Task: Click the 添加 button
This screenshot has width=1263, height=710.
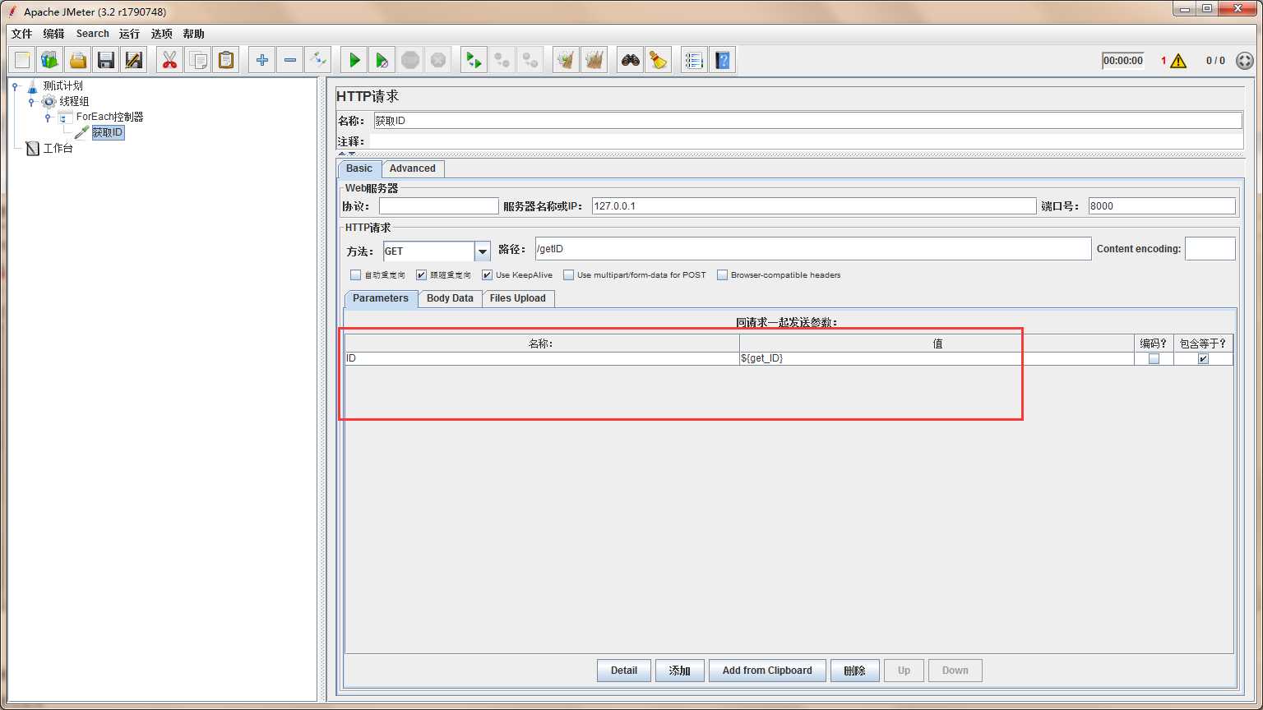Action: (x=680, y=671)
